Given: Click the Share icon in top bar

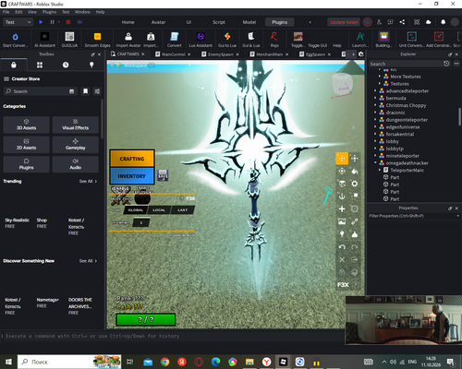Looking at the screenshot, I should [x=402, y=22].
